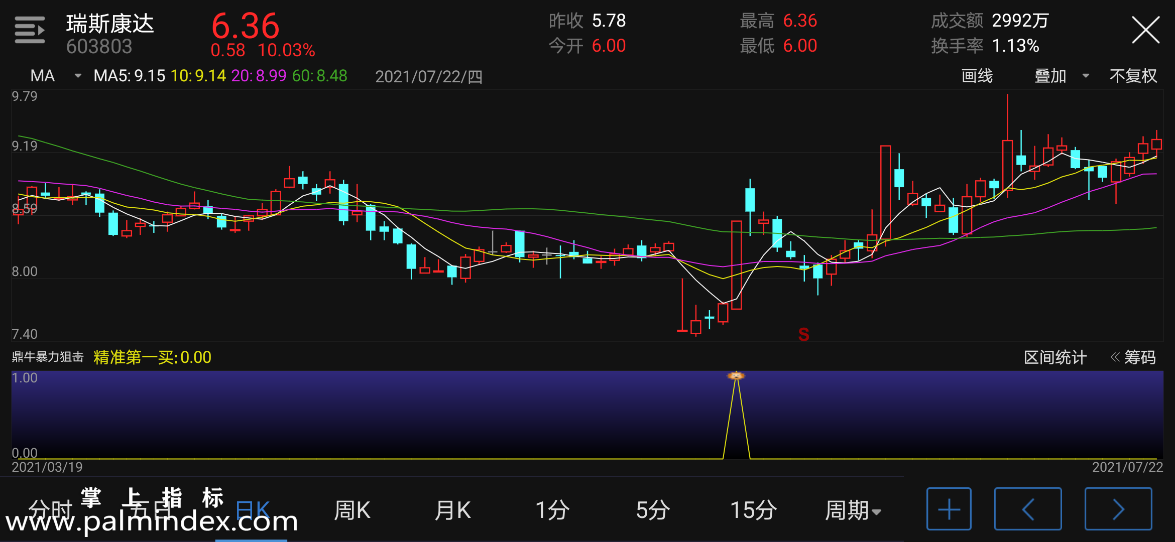Click the start date 2021/03/19
Image resolution: width=1175 pixels, height=542 pixels.
point(47,467)
